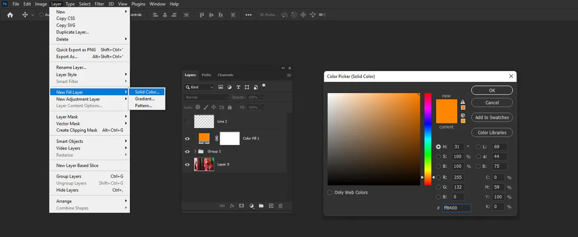Click the lock image pixels brush icon
This screenshot has width=578, height=237.
point(206,107)
